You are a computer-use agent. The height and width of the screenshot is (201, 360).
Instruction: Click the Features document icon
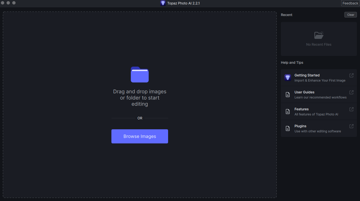click(x=288, y=112)
